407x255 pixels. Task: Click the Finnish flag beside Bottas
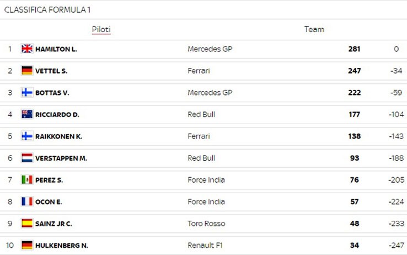pyautogui.click(x=27, y=92)
